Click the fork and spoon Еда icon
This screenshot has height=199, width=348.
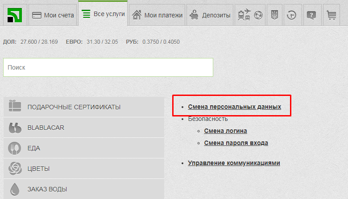click(x=15, y=148)
